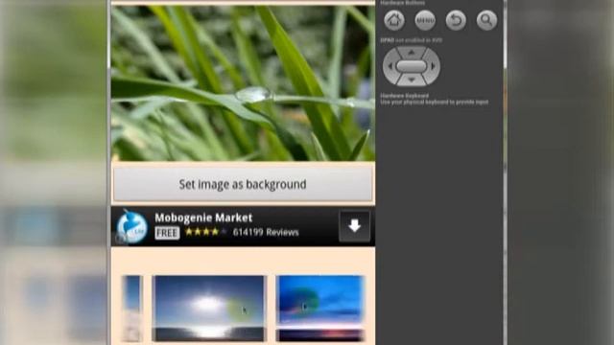This screenshot has width=614, height=345.
Task: Click the emulator Home hardware button
Action: (394, 20)
